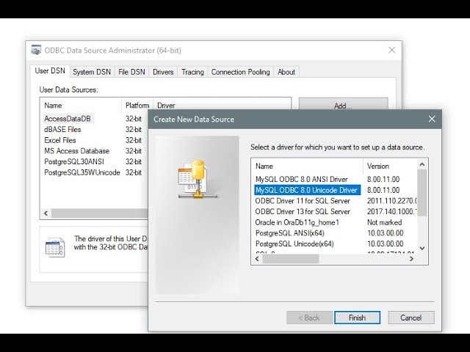The height and width of the screenshot is (352, 470).
Task: Click the greyed-out Back button
Action: pyautogui.click(x=309, y=318)
